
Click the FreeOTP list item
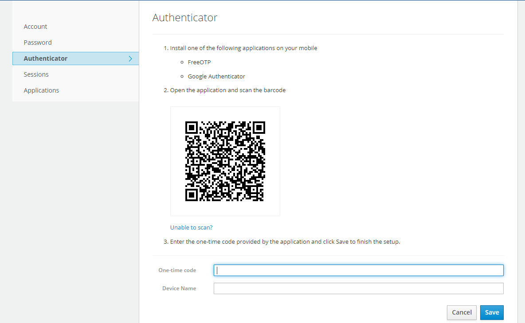point(199,62)
